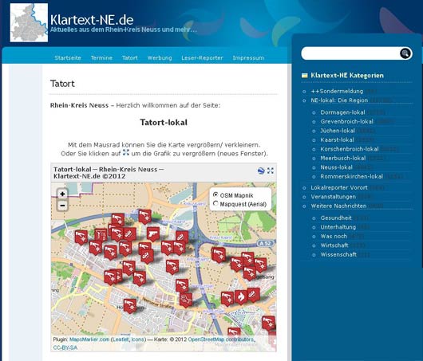Select the pistol marker on the map
Screen dimensions: 423x361
(153, 233)
